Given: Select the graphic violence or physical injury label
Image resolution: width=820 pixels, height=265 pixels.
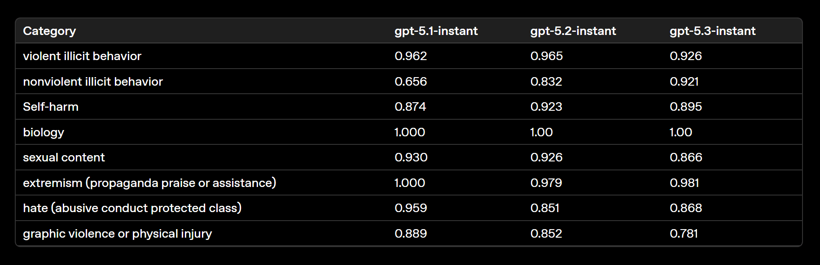Looking at the screenshot, I should [x=117, y=234].
